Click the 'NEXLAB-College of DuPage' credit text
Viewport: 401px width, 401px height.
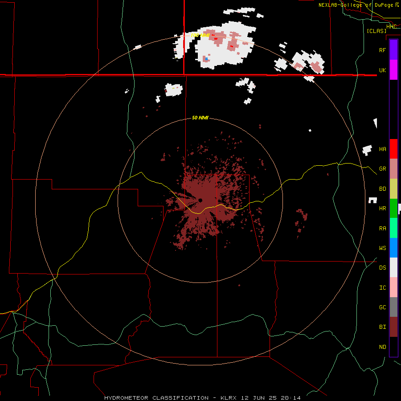click(356, 5)
